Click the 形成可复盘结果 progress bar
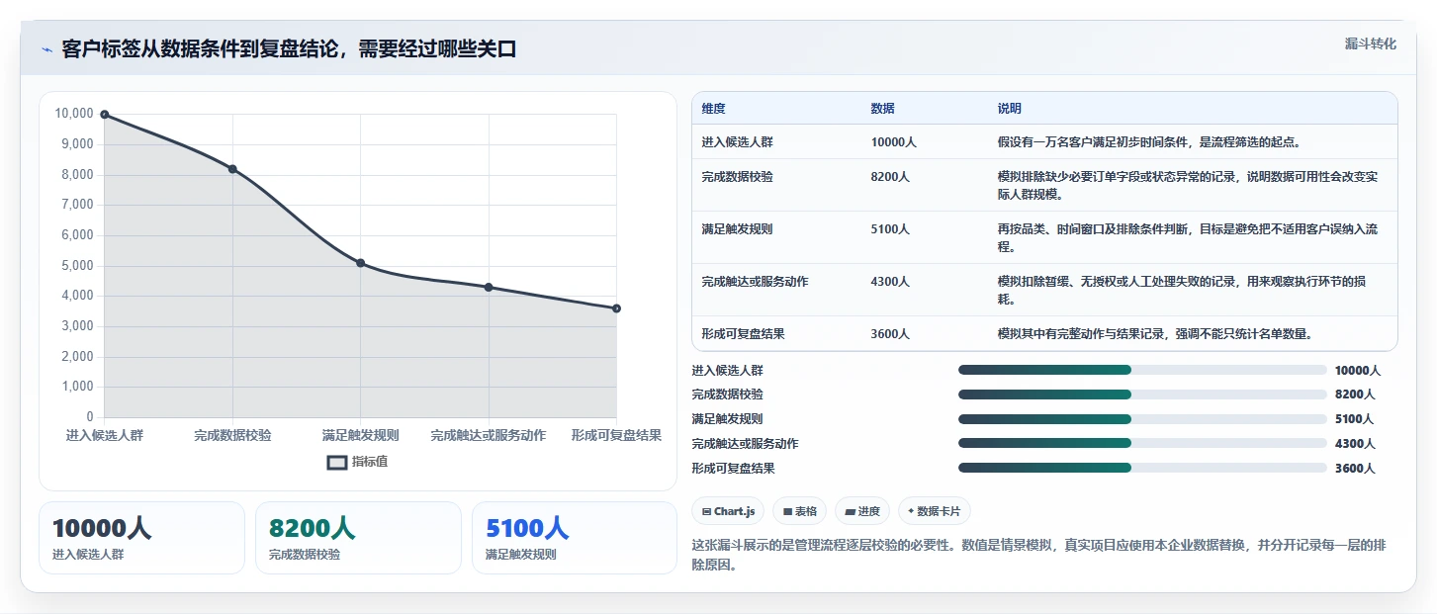Image resolution: width=1437 pixels, height=614 pixels. [x=1142, y=468]
